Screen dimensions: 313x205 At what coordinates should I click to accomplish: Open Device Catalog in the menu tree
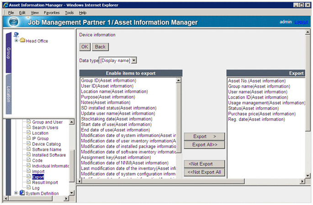[46, 144]
